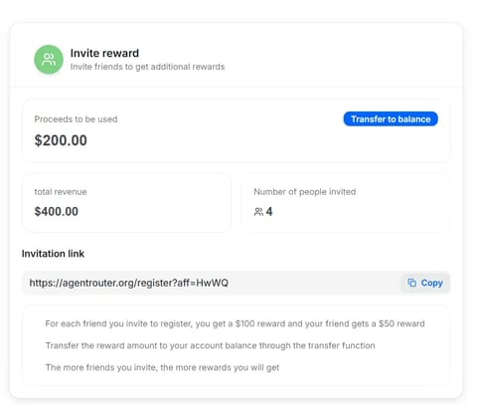Click Number of people invited label
Image resolution: width=477 pixels, height=405 pixels.
pyautogui.click(x=305, y=192)
